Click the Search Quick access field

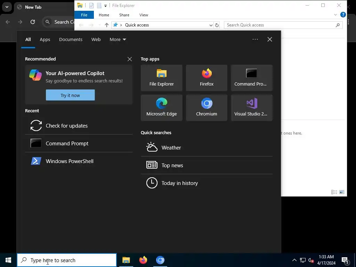click(283, 25)
